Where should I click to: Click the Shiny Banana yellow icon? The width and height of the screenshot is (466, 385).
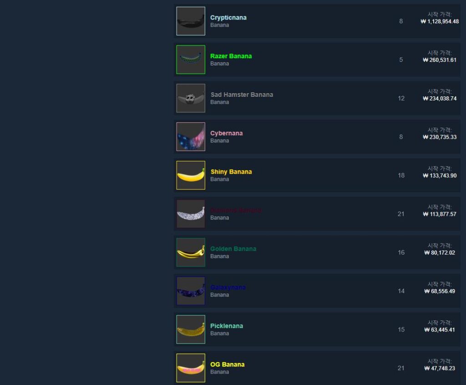click(191, 175)
